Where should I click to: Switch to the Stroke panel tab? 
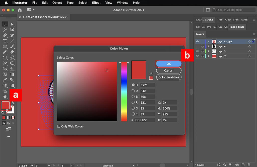[209, 19]
